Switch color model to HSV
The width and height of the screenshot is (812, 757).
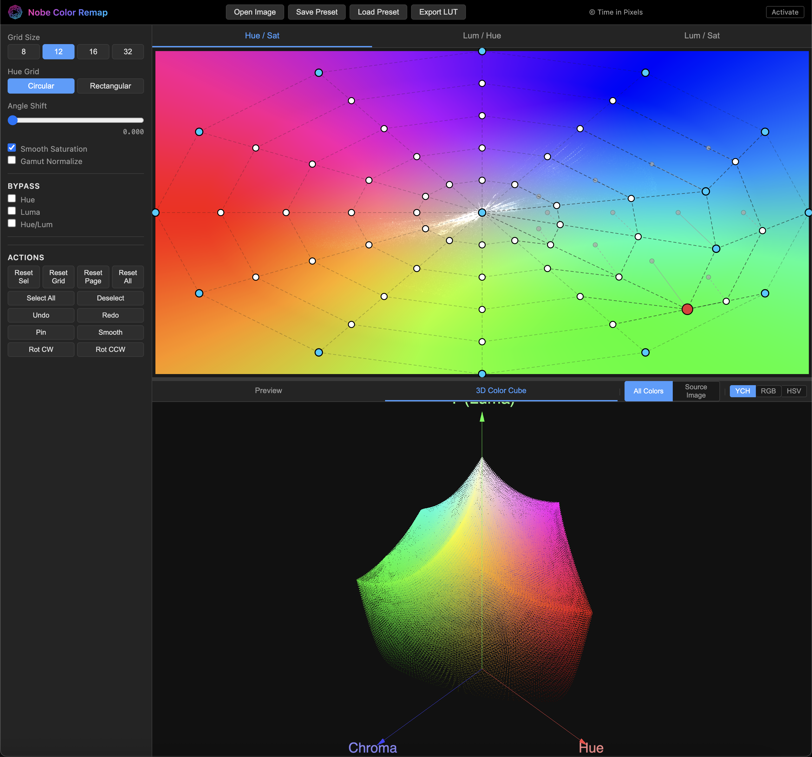click(794, 391)
